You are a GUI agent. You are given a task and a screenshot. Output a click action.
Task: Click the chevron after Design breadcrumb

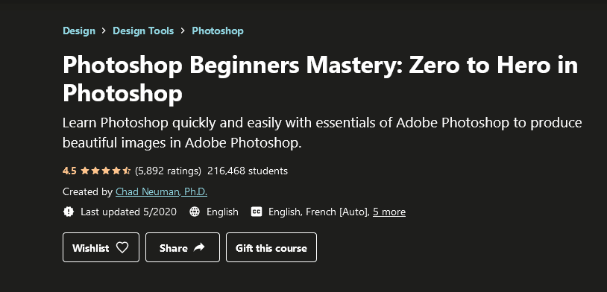point(104,31)
